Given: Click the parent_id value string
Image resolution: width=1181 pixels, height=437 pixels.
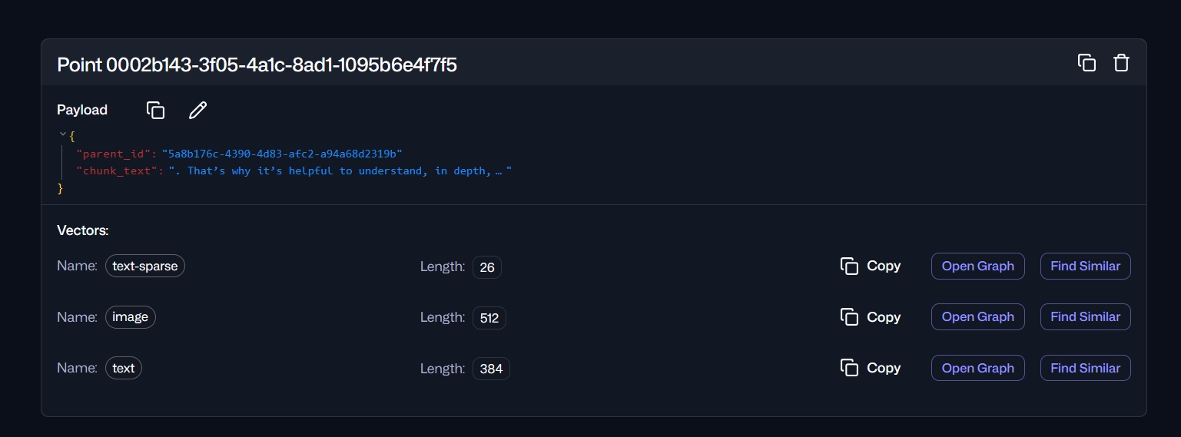Looking at the screenshot, I should coord(281,154).
